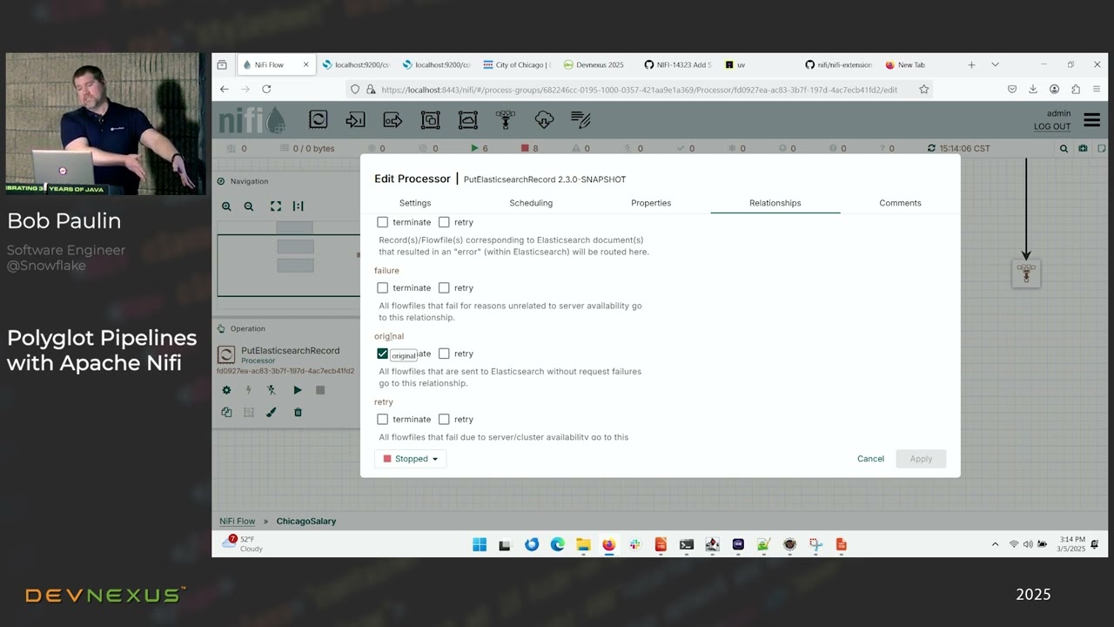Add a Remote Process Group from the toolbar
This screenshot has width=1114, height=627.
[468, 120]
